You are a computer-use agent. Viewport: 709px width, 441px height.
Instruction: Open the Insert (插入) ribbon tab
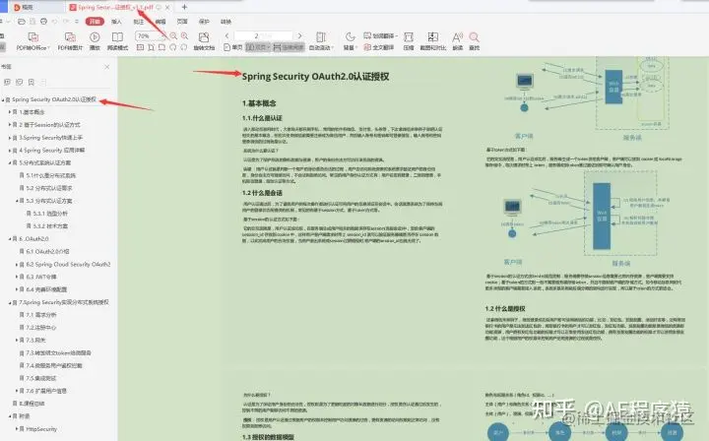coord(116,22)
